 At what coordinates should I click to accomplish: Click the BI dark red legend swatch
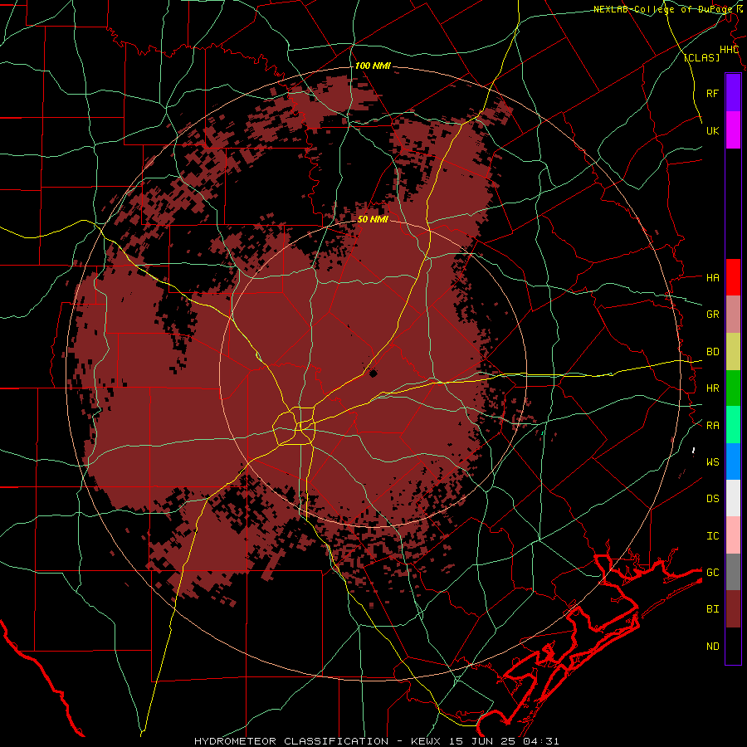(733, 609)
